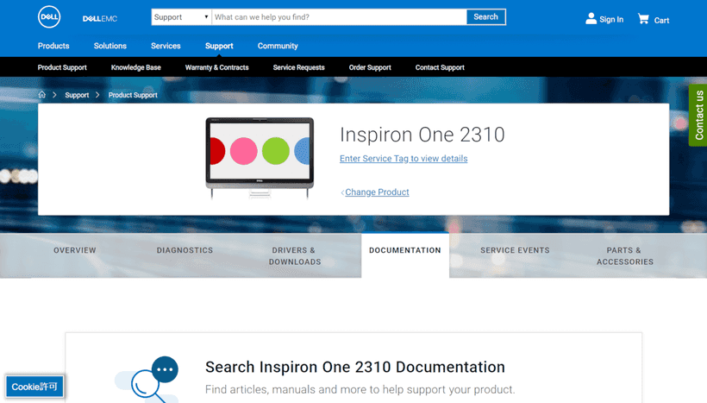The image size is (707, 403).
Task: Switch to Parts & Accessories tab
Action: coord(625,256)
